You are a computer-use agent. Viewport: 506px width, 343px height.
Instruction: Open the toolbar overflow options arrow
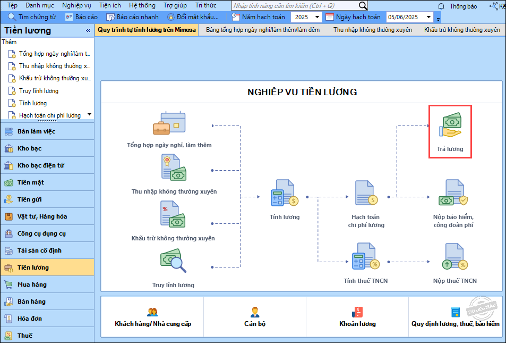(438, 19)
